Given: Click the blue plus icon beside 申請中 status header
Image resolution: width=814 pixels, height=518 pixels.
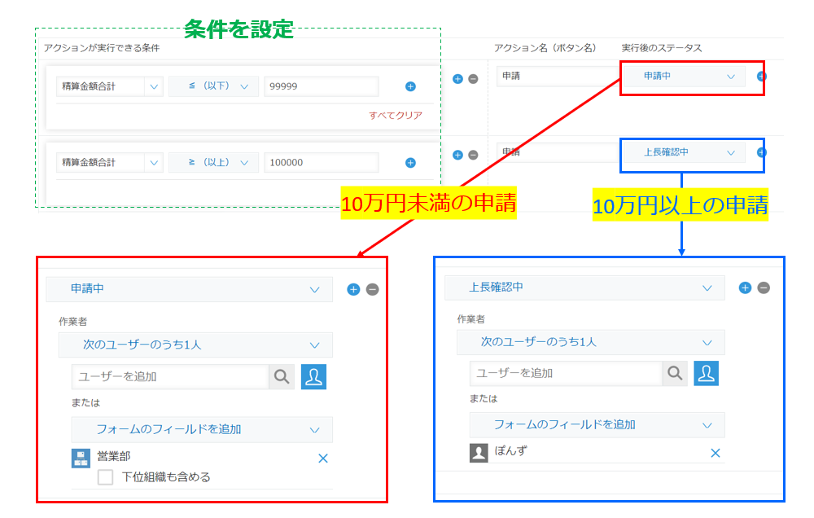Looking at the screenshot, I should (x=352, y=288).
